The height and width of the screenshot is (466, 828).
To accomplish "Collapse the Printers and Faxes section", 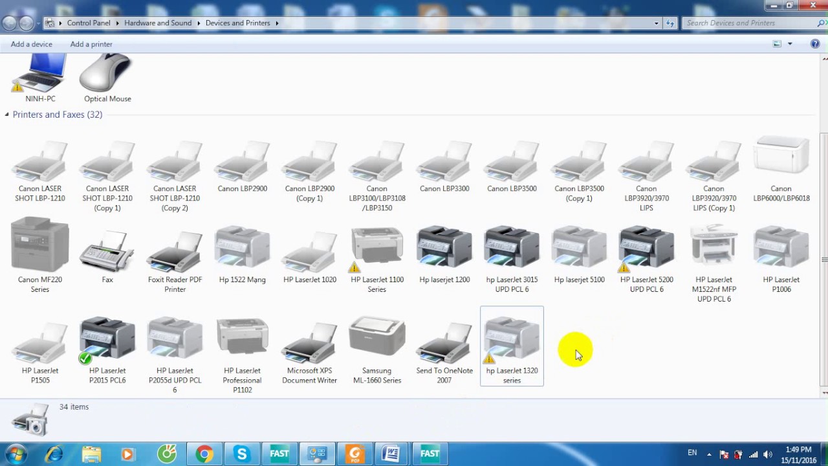I will coord(6,115).
